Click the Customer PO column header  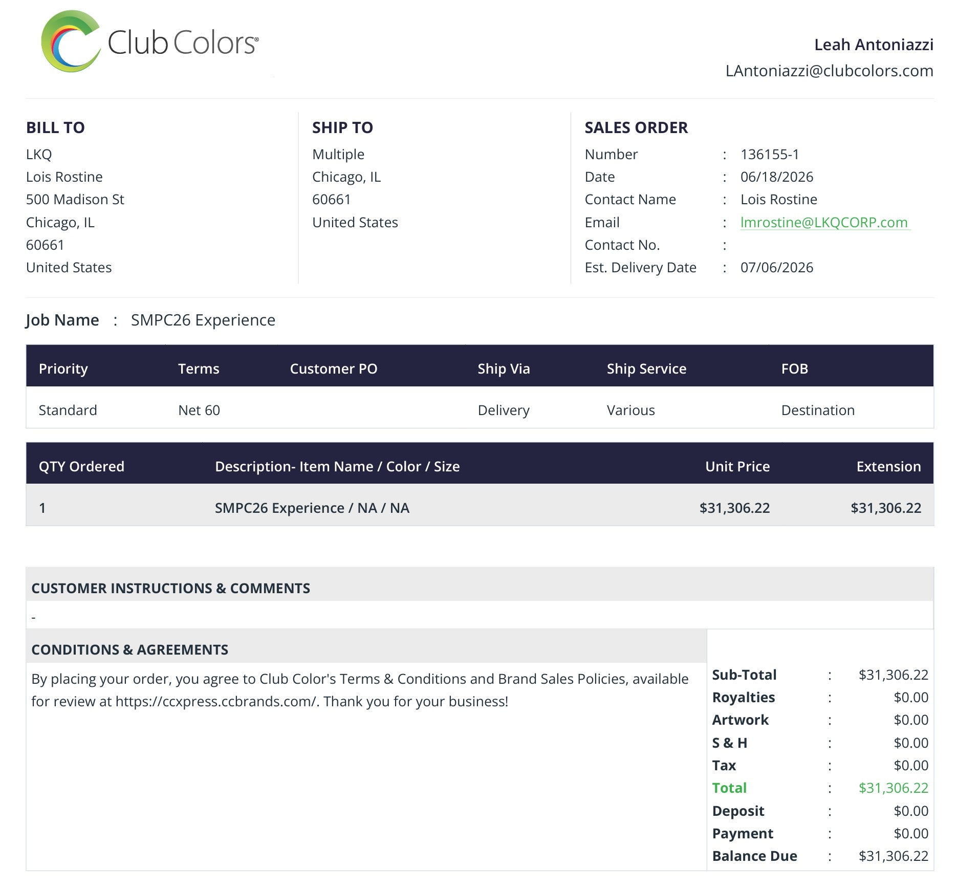(334, 368)
